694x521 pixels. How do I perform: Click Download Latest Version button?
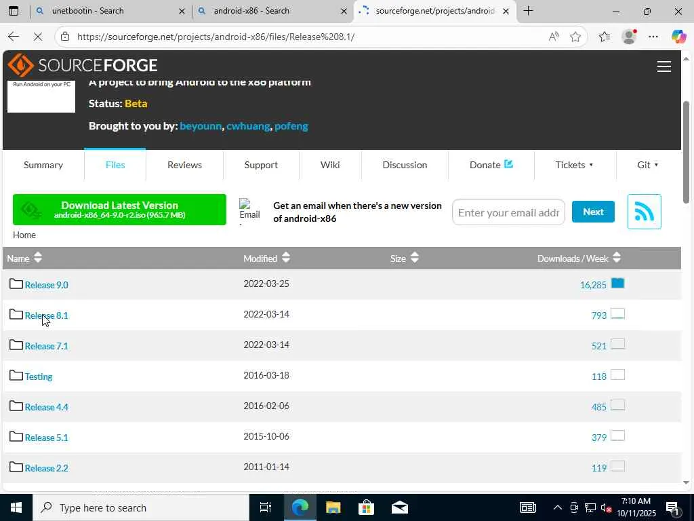(x=119, y=210)
